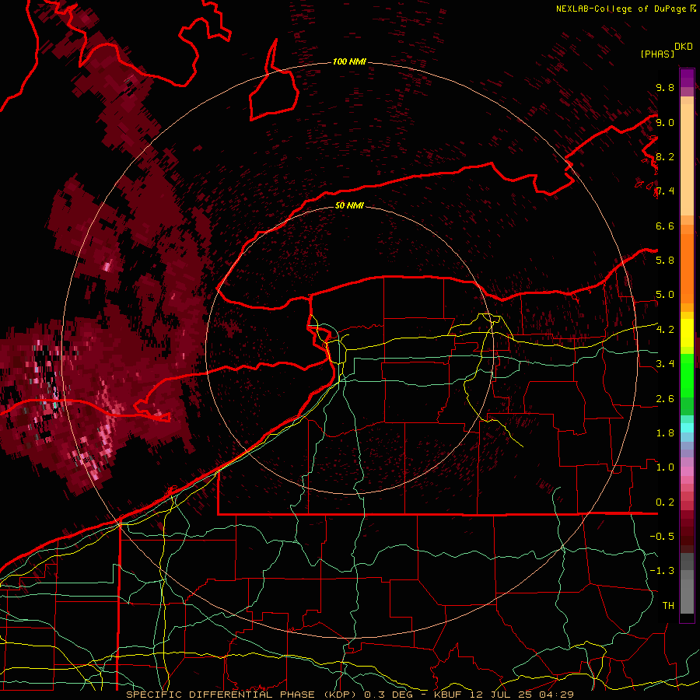700x700 pixels.
Task: Click the 2.6 scale value
Action: point(665,398)
